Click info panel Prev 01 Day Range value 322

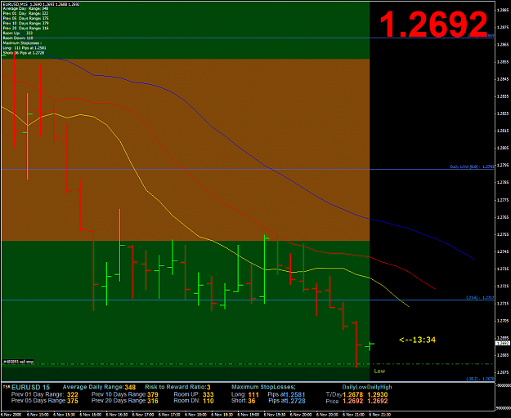pyautogui.click(x=72, y=394)
